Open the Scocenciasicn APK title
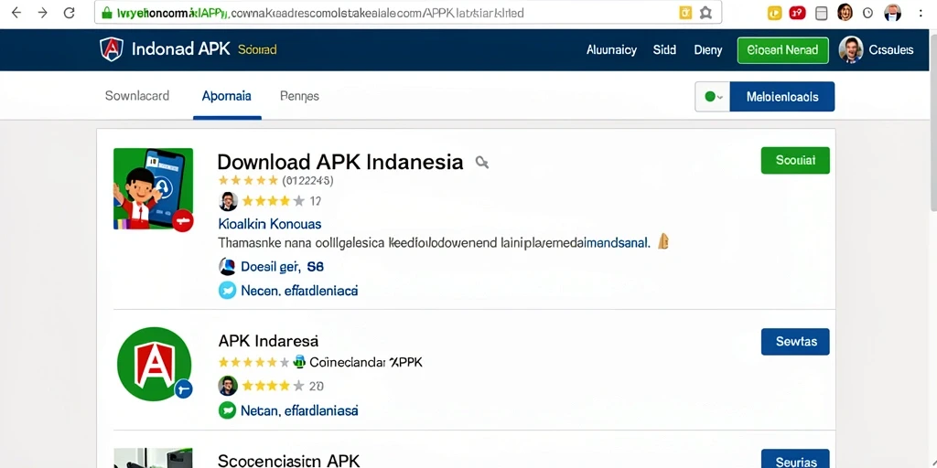 (288, 461)
